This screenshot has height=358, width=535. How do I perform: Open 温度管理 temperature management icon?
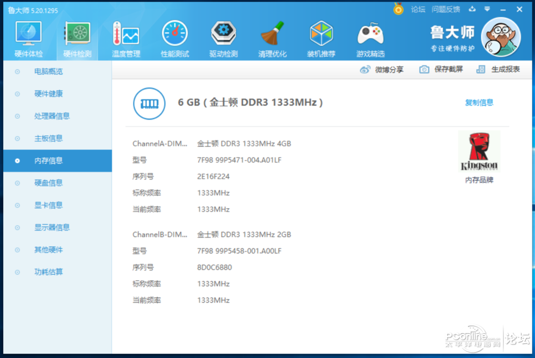[x=126, y=39]
